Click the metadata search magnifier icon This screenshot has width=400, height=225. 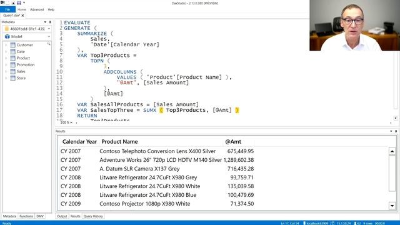48,44
